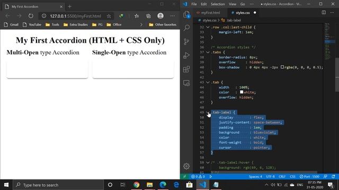339x190 pixels.
Task: Show hidden system tray icons
Action: pos(266,185)
